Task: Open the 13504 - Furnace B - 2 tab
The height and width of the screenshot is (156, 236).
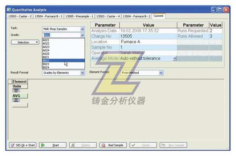Action: tap(137, 16)
